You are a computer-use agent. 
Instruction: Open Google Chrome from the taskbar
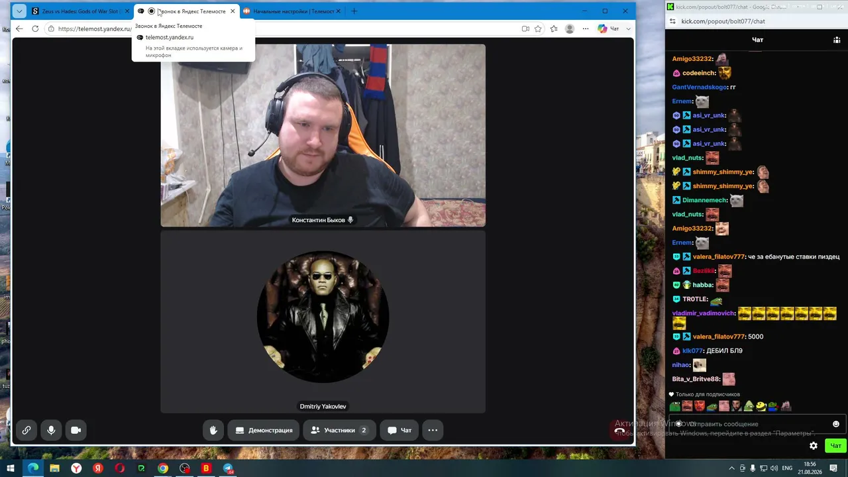(x=163, y=468)
